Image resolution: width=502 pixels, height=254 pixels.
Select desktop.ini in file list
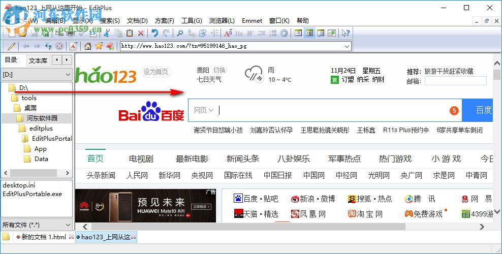coord(19,185)
